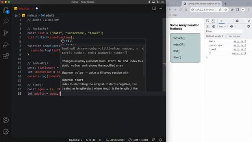Go forward in the Chrome browser
This screenshot has height=142, width=252.
(175, 9)
